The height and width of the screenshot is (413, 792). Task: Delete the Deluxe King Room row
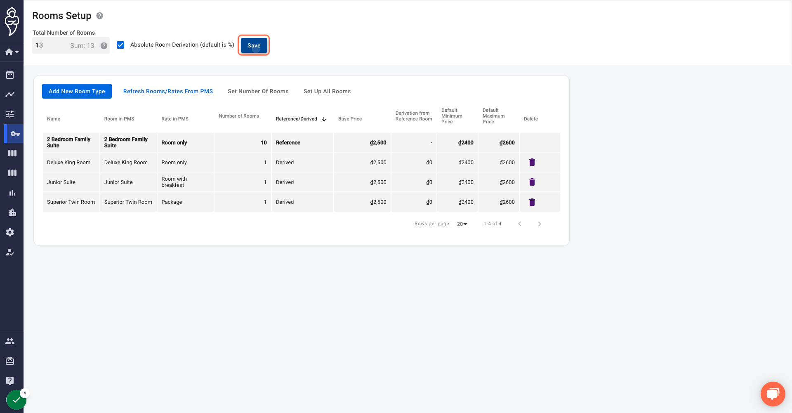tap(532, 162)
